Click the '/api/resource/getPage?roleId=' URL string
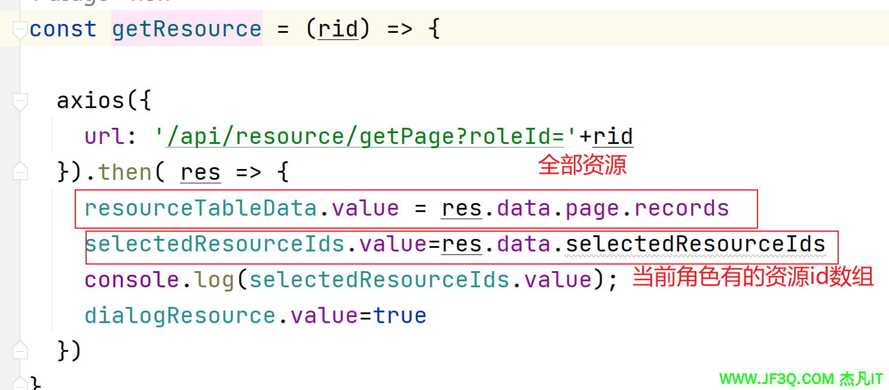Screen dimensions: 889x390 click(x=363, y=137)
